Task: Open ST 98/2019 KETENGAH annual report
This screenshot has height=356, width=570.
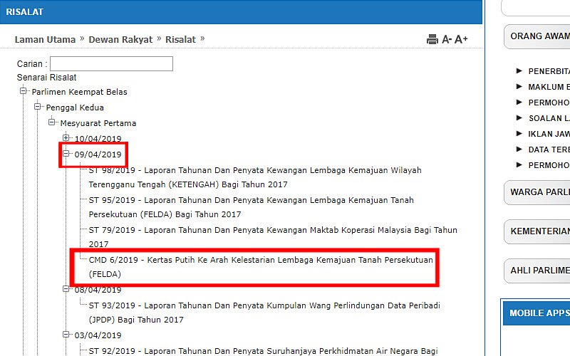Action: pos(255,177)
